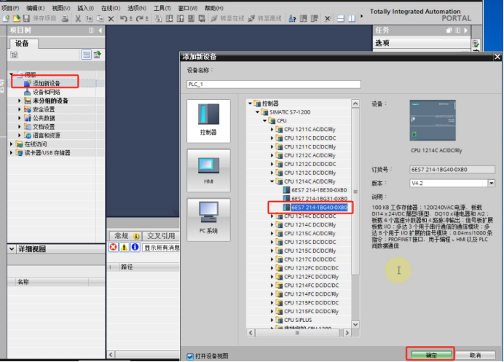Screen dimensions: 504x362
Task: Show errors with the red X filter icon
Action: 113,247
